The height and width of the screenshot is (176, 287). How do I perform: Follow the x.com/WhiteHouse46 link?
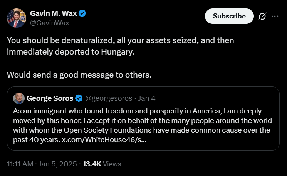(104, 139)
